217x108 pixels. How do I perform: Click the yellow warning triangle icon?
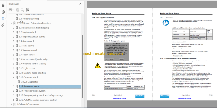click(x=97, y=65)
